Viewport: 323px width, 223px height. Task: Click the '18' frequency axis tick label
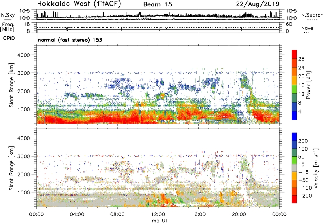pyautogui.click(x=27, y=24)
